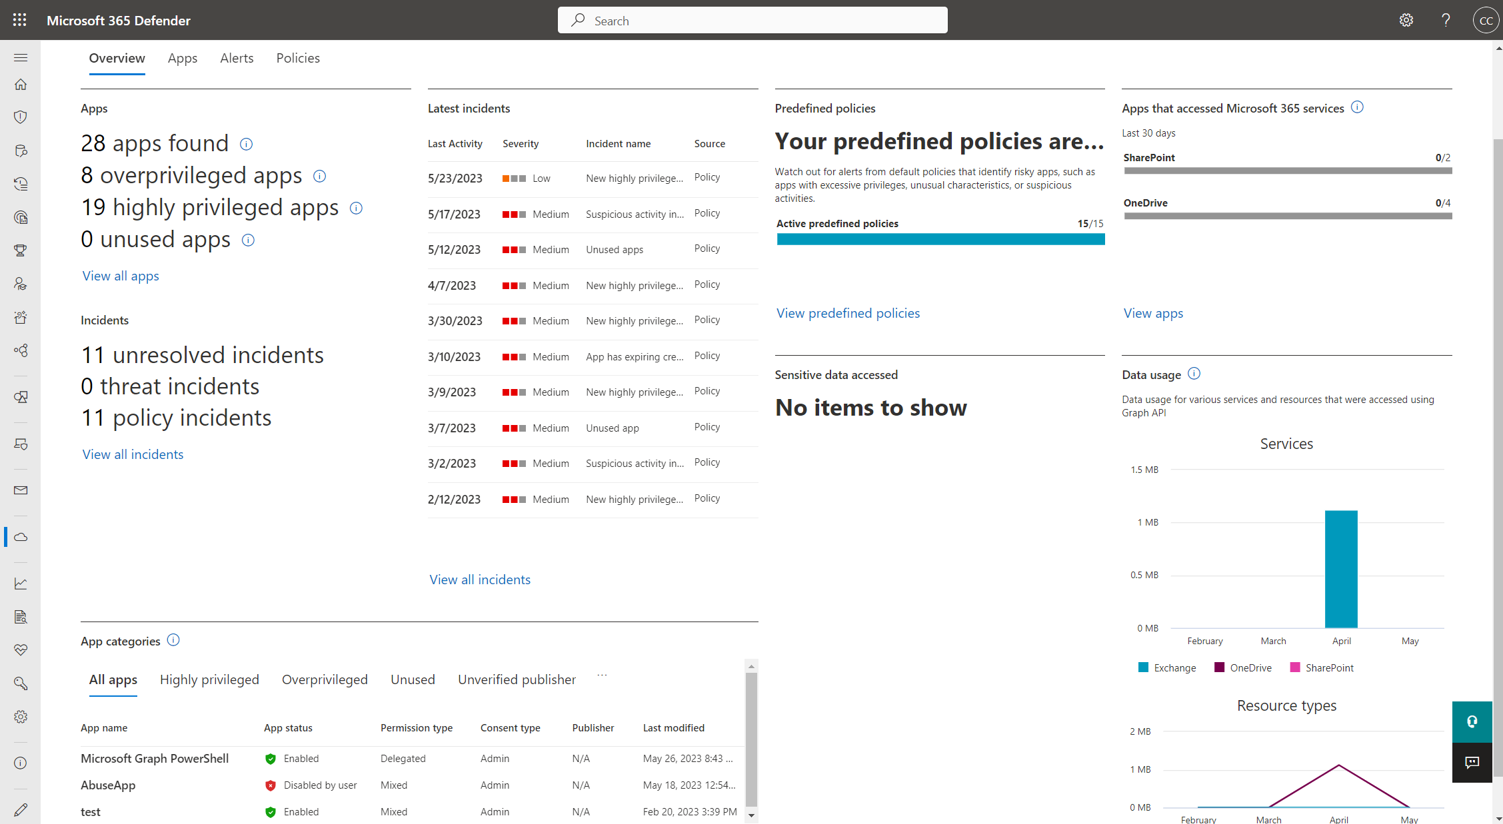This screenshot has height=824, width=1503.
Task: Toggle Exchange series in chart legend
Action: point(1167,667)
